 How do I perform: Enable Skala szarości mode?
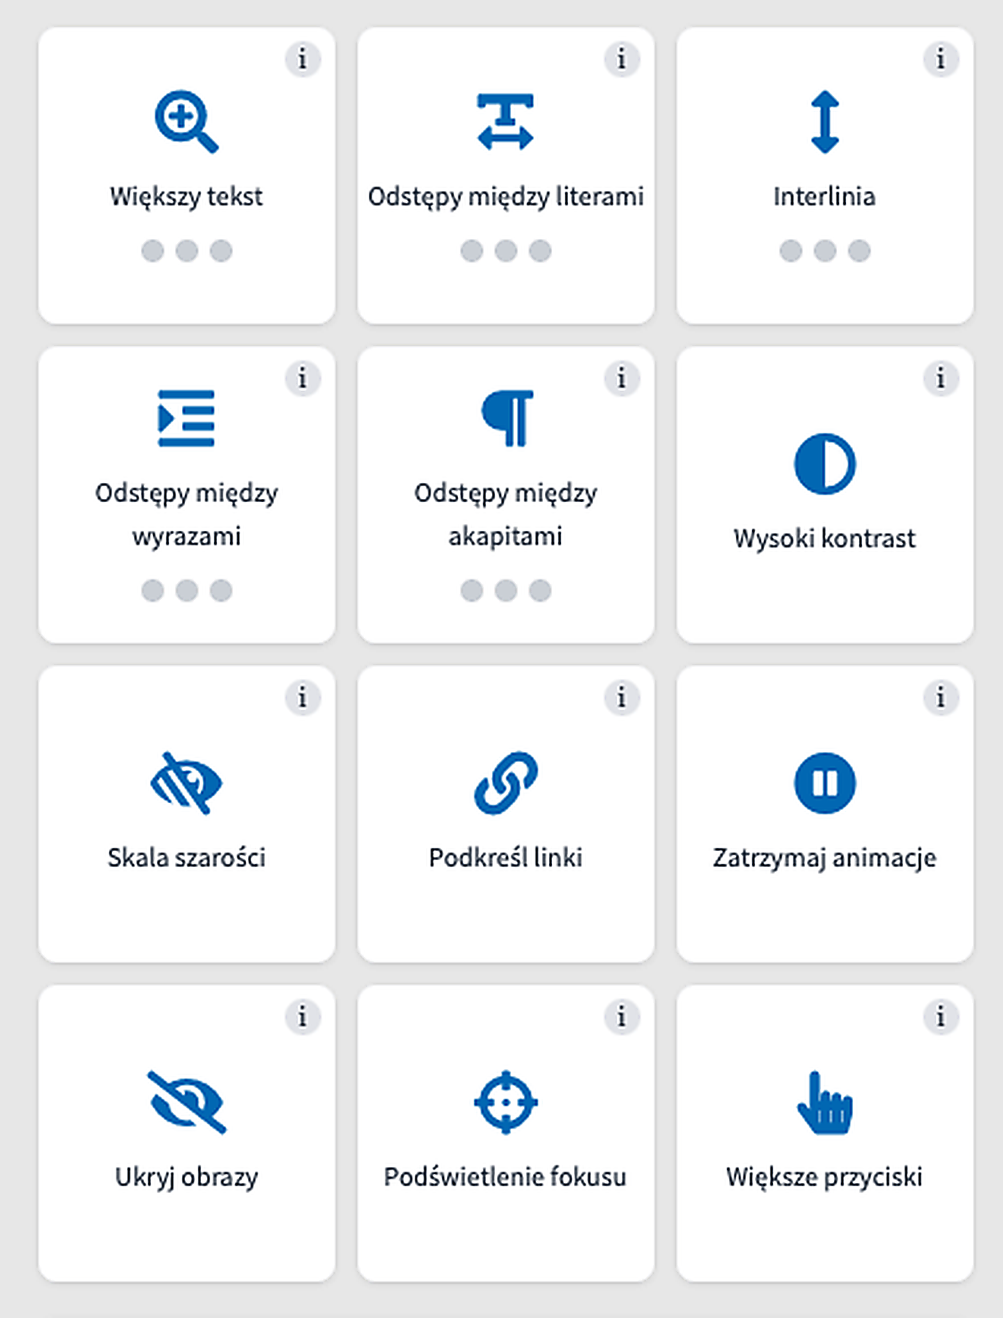[x=186, y=783]
